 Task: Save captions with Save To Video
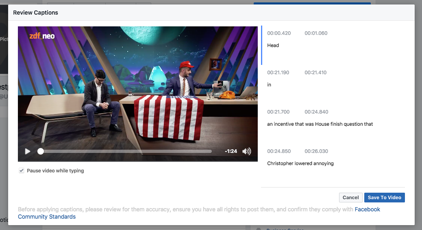[384, 198]
